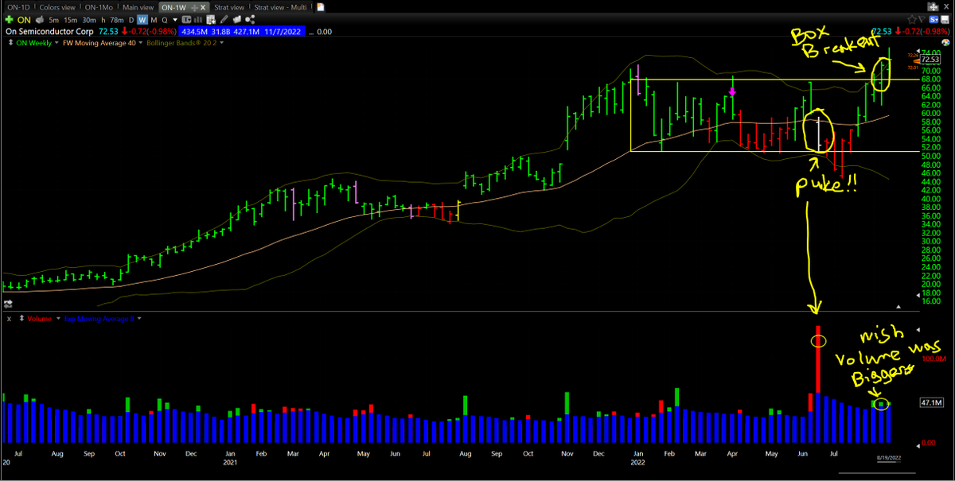Expand the small arrow left of ON Weekly

tap(10, 43)
